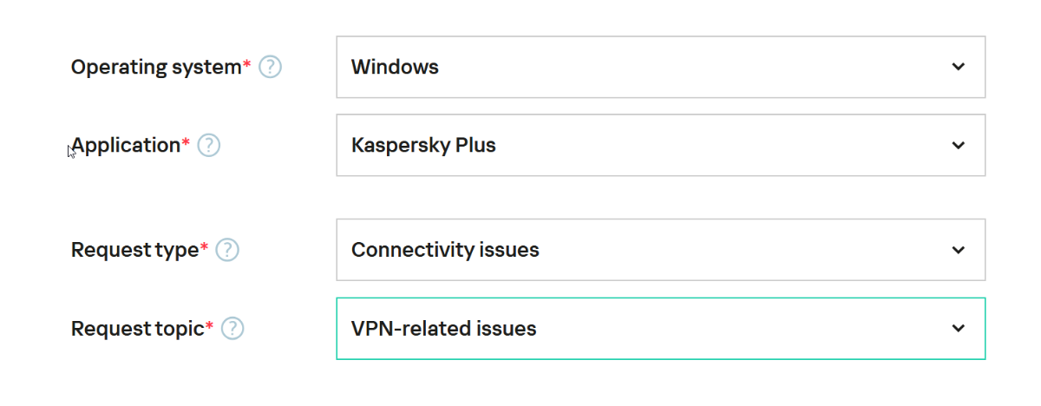Viewport: 1041px width, 406px height.
Task: Click the red asterisk after Request type
Action: click(x=205, y=248)
